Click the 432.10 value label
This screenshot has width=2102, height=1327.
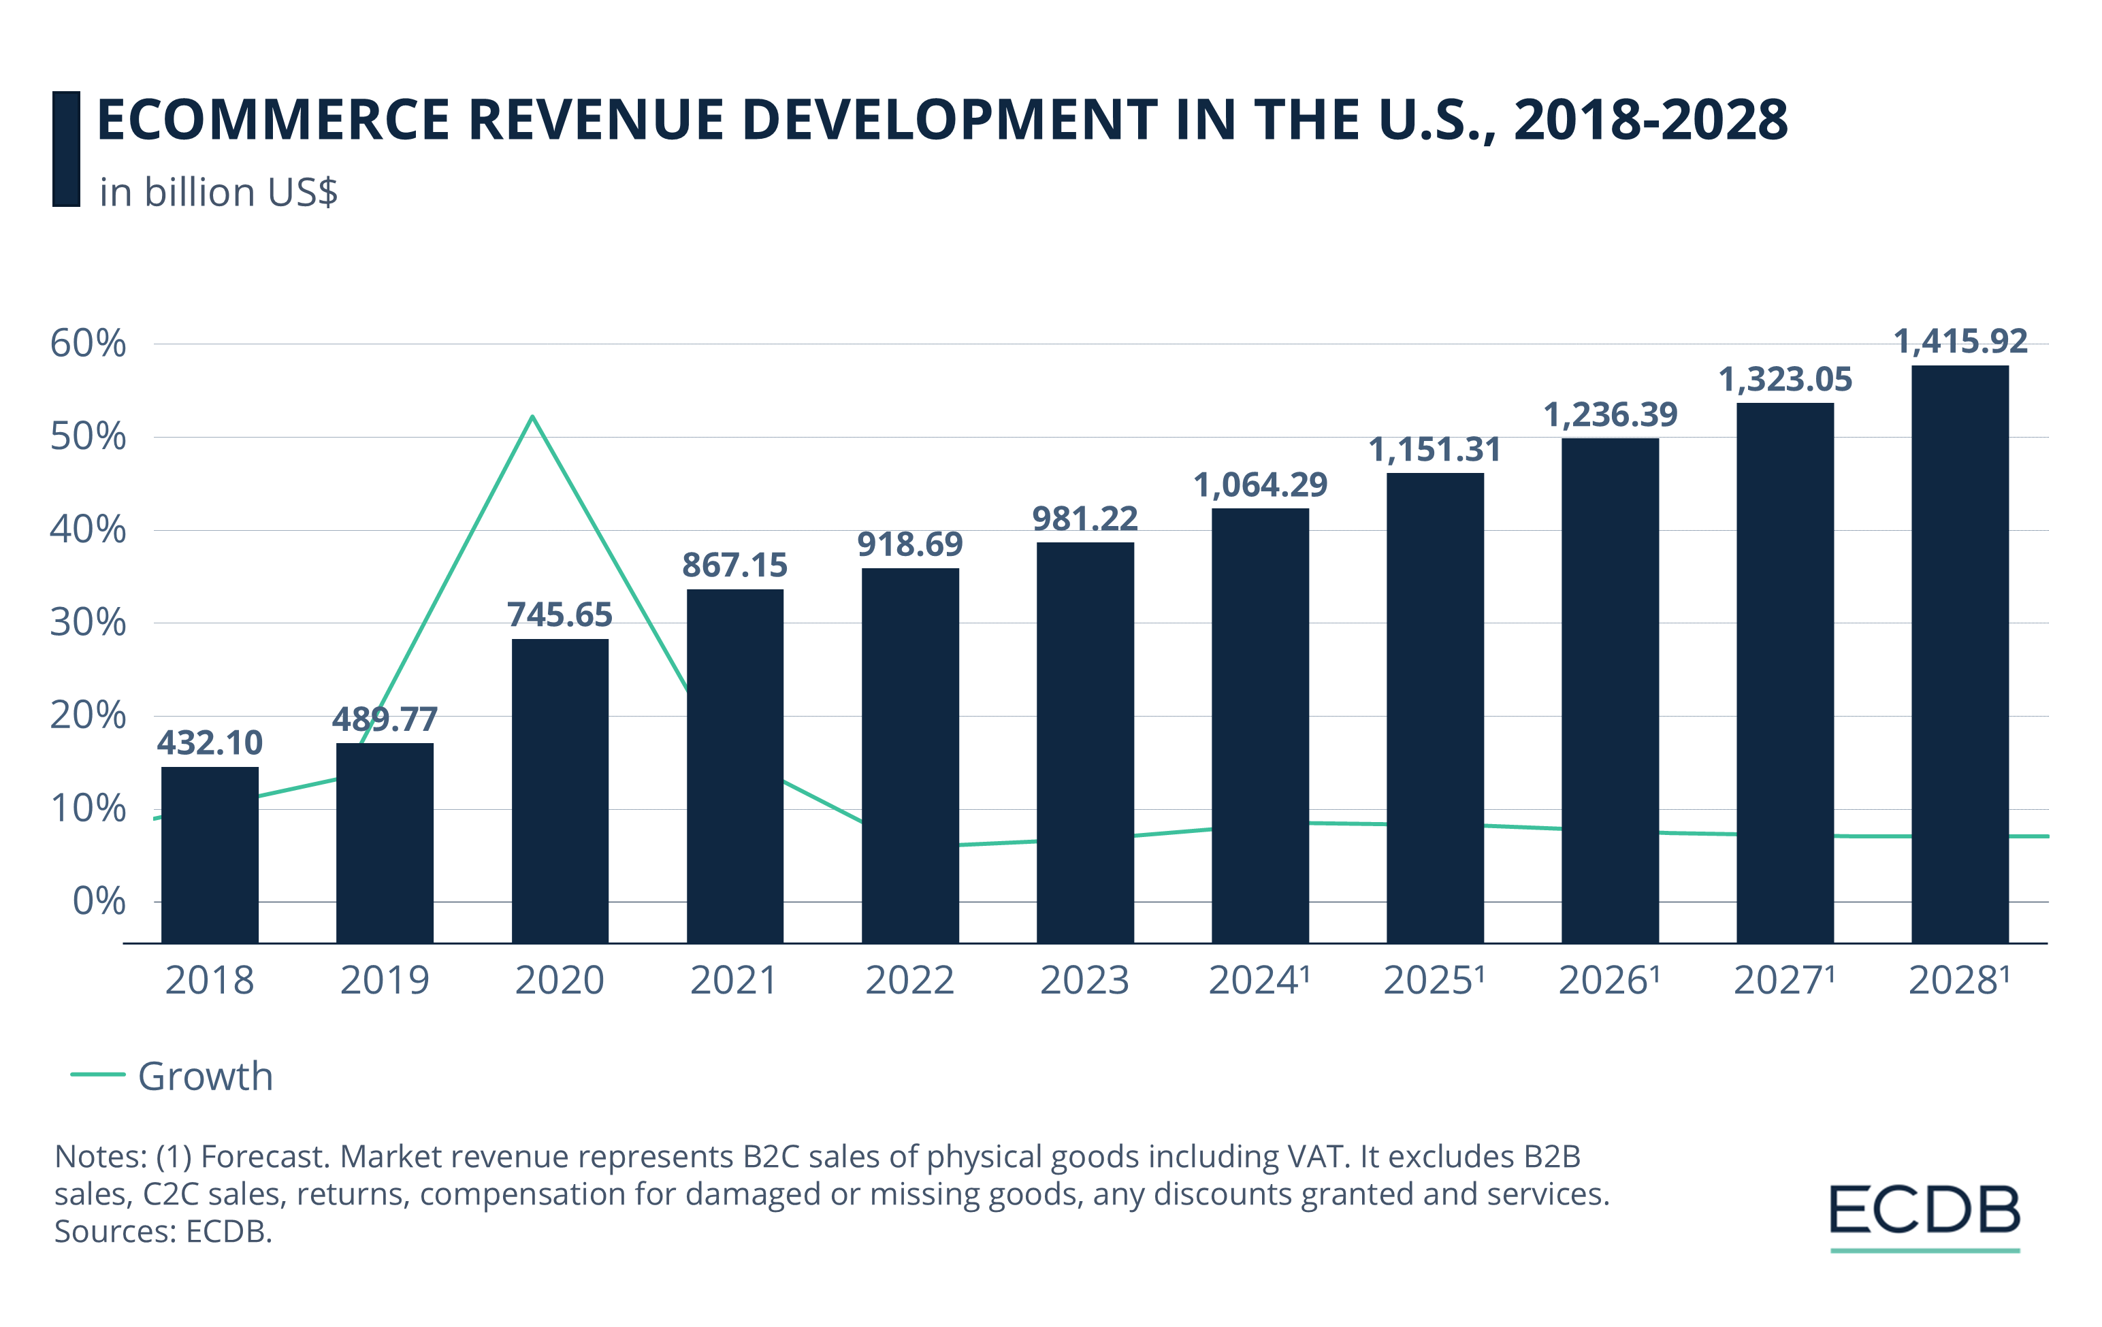[210, 742]
